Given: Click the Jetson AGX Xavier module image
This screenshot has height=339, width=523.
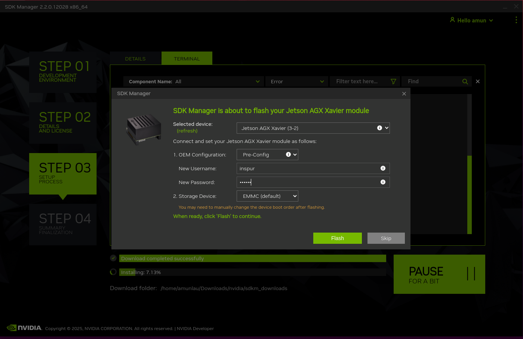Looking at the screenshot, I should tap(144, 130).
